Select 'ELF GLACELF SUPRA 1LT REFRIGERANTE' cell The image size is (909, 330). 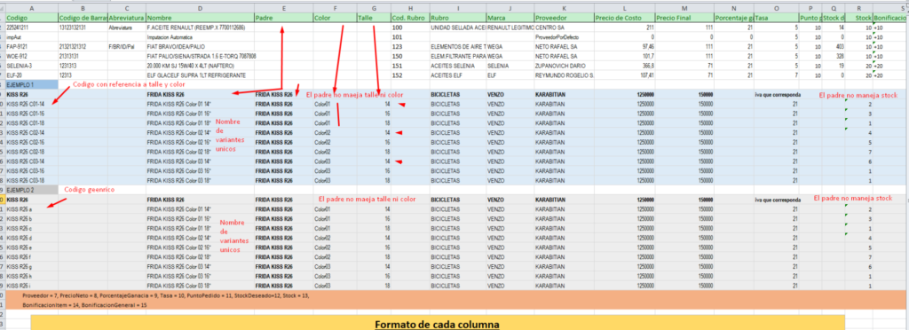pyautogui.click(x=200, y=75)
